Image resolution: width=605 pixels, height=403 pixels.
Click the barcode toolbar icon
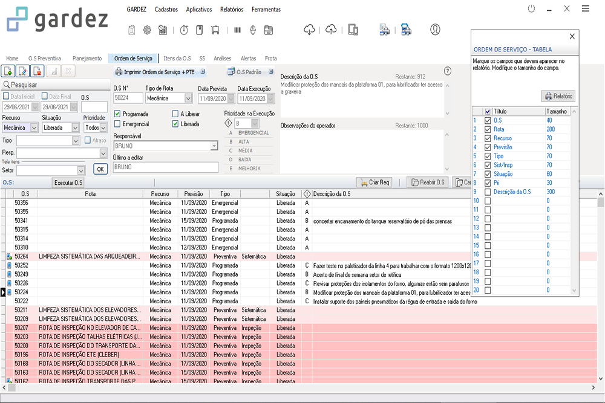tap(237, 30)
